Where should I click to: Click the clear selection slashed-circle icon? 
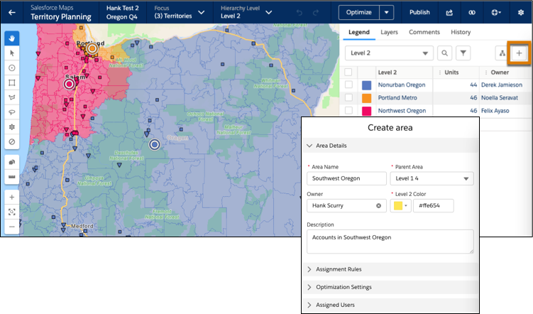click(x=12, y=141)
